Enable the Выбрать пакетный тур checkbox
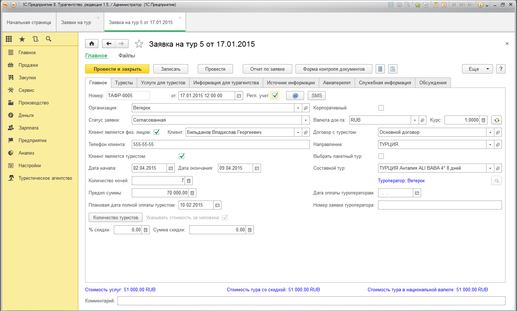Image resolution: width=517 pixels, height=311 pixels. 381,156
